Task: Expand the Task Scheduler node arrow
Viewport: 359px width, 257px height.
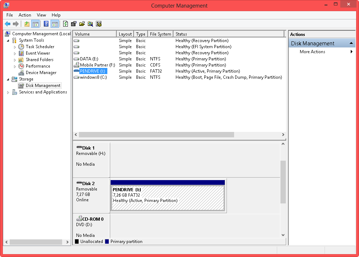Action: coord(15,47)
